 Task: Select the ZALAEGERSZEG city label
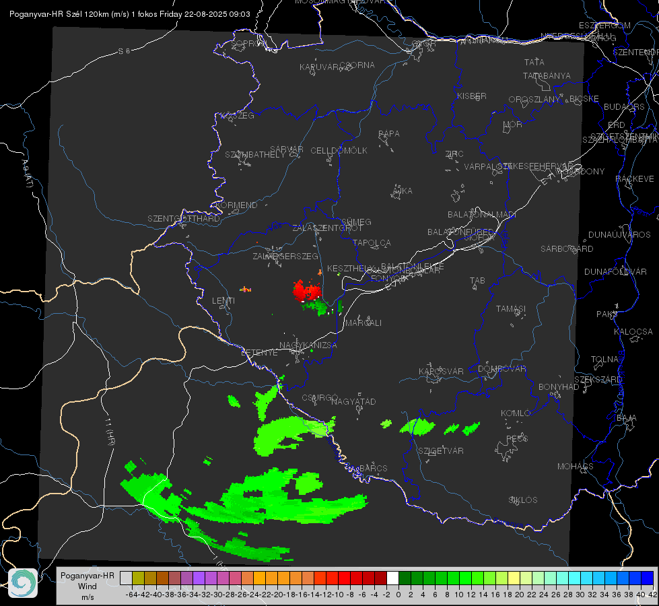coord(285,256)
